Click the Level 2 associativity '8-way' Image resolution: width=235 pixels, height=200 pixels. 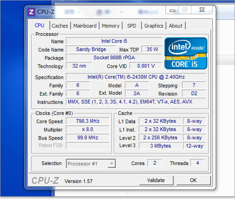194,137
